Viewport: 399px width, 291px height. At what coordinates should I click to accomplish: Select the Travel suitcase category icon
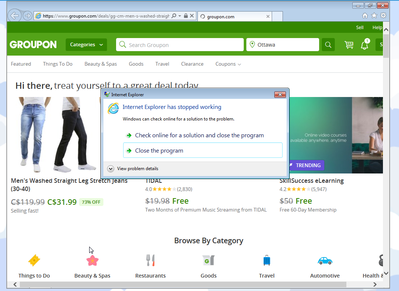(x=266, y=260)
